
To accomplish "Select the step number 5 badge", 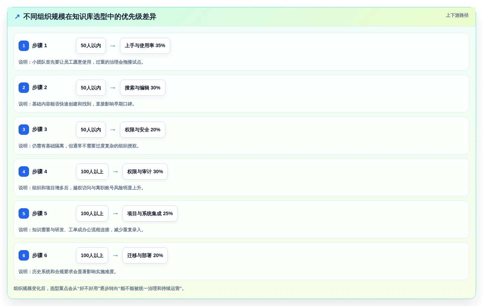I will pyautogui.click(x=24, y=213).
